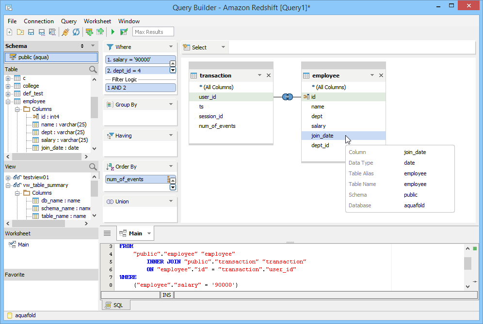The image size is (483, 324).
Task: Click the execute-and-edit icon beside the play button
Action: point(124,32)
